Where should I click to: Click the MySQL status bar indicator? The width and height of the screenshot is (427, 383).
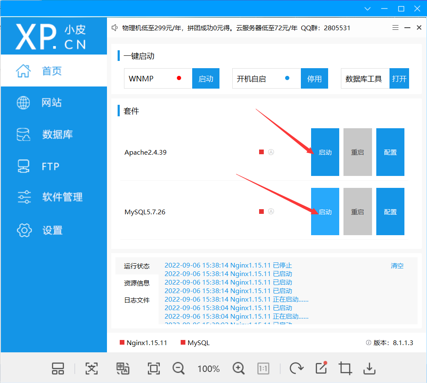click(x=195, y=343)
